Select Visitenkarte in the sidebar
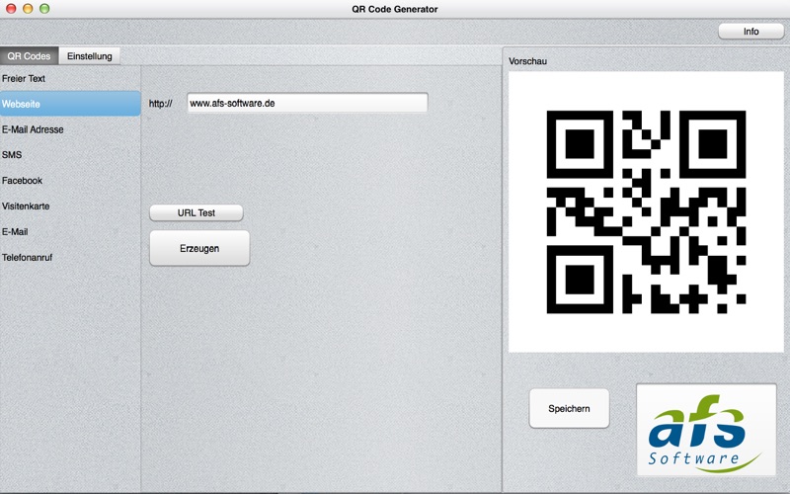This screenshot has height=494, width=790. 70,206
